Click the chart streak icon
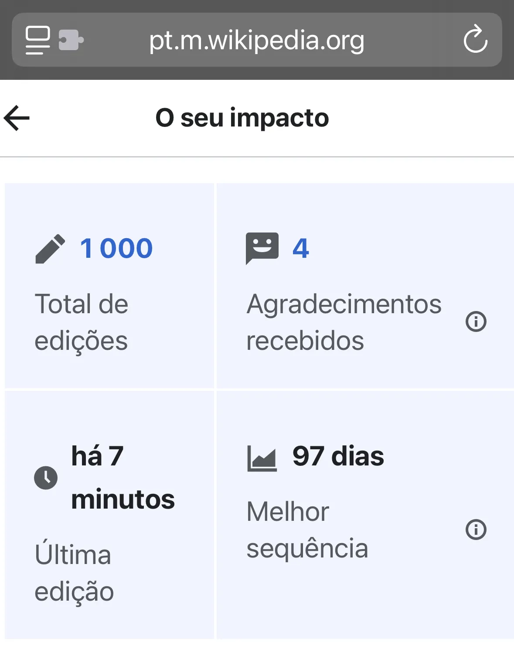This screenshot has height=646, width=514. (262, 458)
